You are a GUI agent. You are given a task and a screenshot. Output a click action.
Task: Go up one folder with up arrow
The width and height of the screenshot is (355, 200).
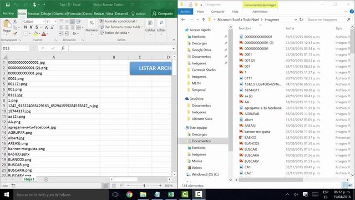(x=204, y=20)
